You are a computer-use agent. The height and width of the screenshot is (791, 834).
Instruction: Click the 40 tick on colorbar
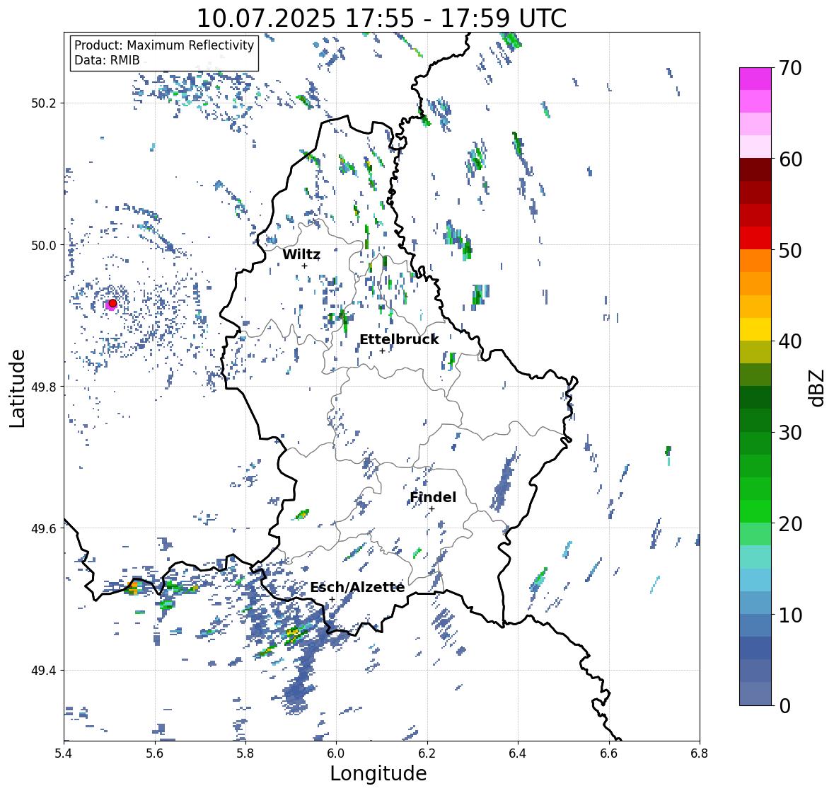tap(790, 341)
